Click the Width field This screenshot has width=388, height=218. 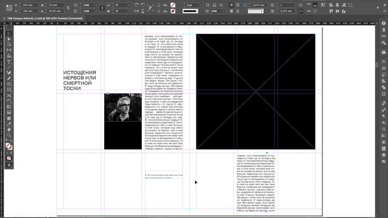tap(56, 5)
